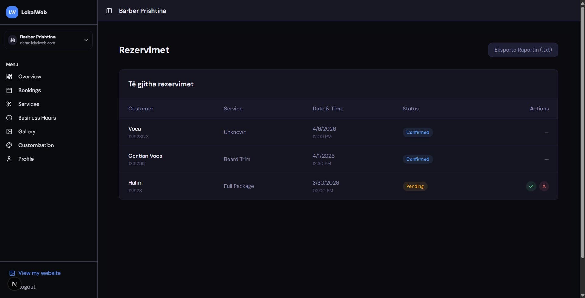This screenshot has height=298, width=585.
Task: Select the customer name Gentian Voca
Action: [x=145, y=156]
